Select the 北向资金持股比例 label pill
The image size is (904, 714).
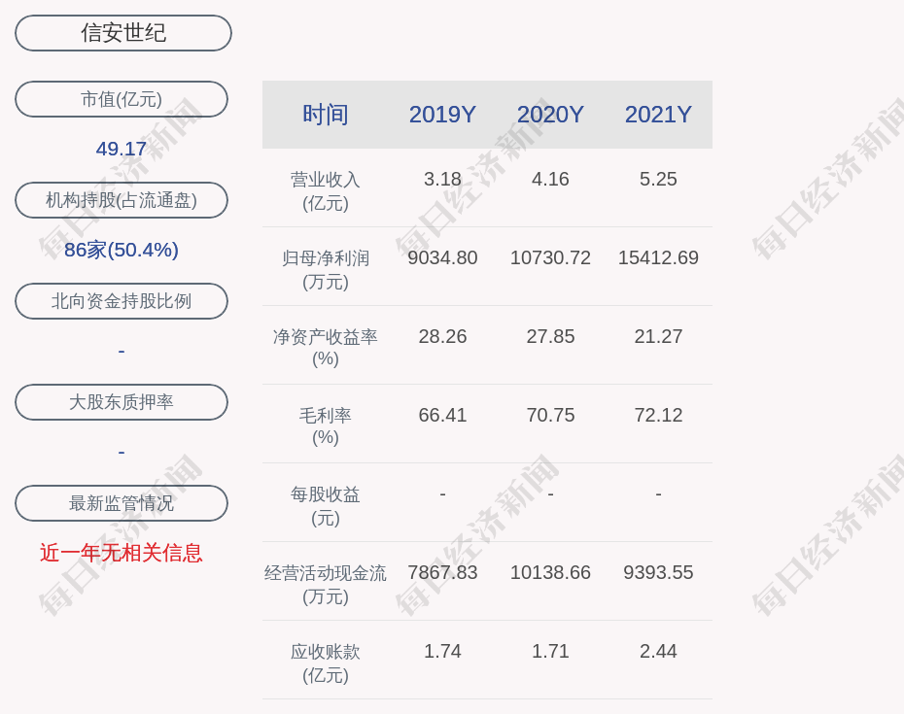tap(122, 301)
